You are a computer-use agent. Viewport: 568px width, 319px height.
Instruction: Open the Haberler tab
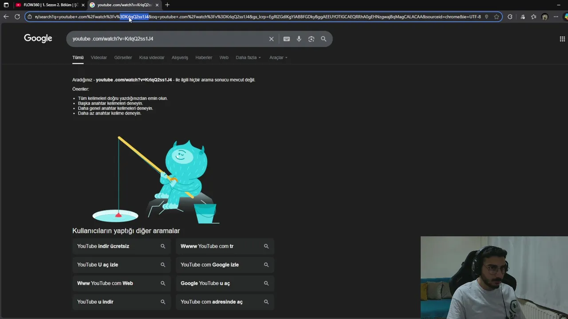(x=204, y=58)
